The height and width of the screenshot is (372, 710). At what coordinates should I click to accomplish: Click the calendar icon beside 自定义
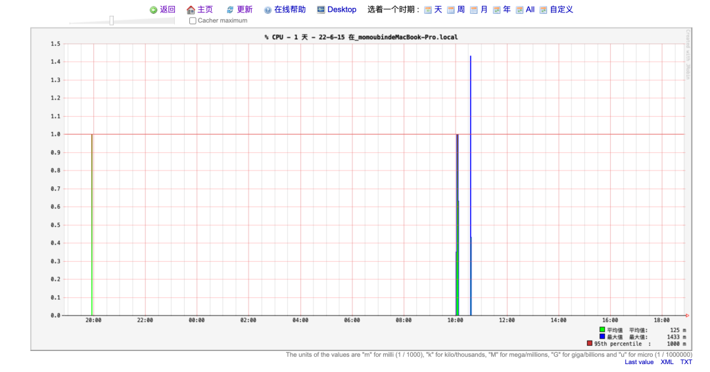(x=544, y=10)
